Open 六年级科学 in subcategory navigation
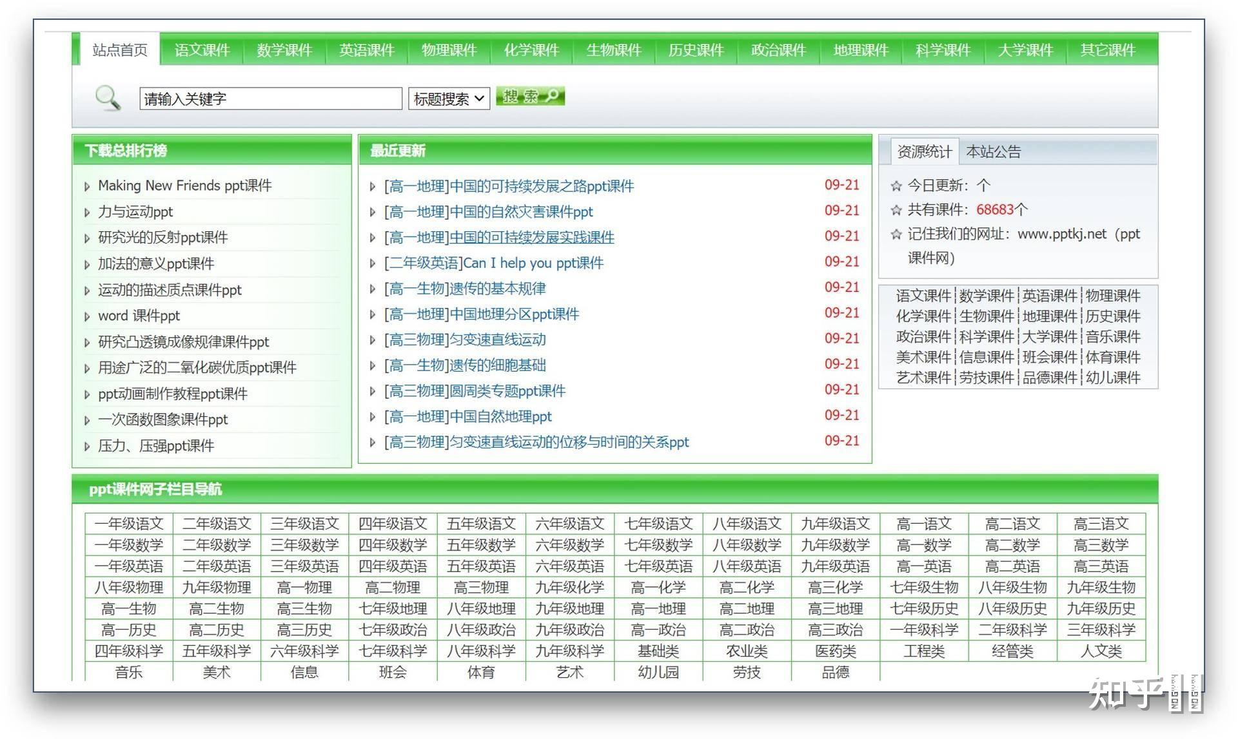The image size is (1238, 739). tap(304, 651)
